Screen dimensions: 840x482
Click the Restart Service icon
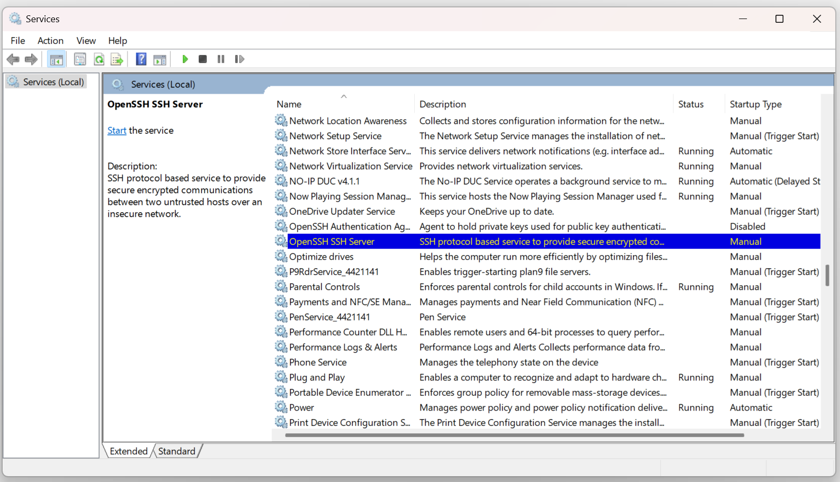240,59
